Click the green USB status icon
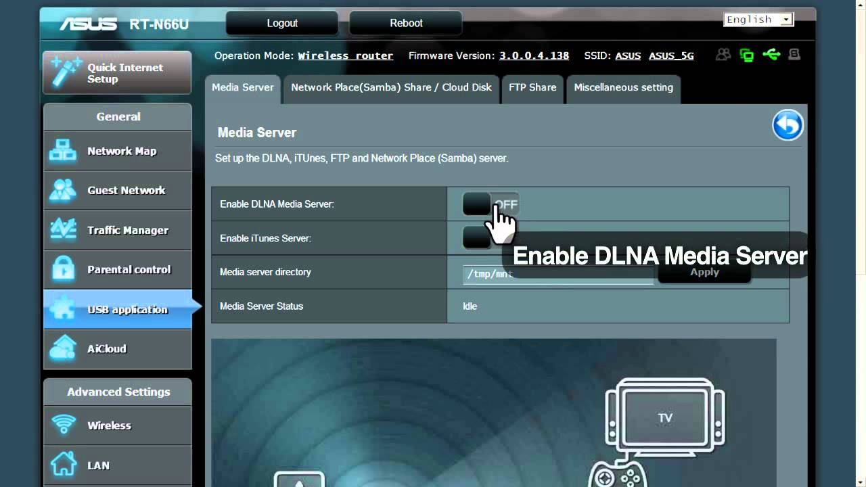Viewport: 866px width, 487px height. pyautogui.click(x=771, y=54)
